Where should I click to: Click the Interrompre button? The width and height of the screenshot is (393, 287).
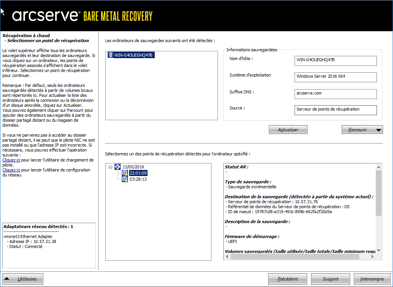tap(372, 279)
